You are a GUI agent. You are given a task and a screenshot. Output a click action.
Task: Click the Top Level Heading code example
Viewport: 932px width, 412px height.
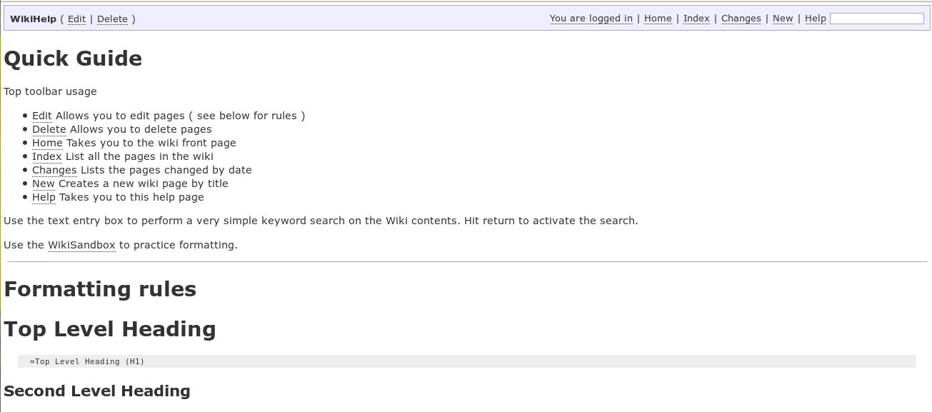point(87,361)
